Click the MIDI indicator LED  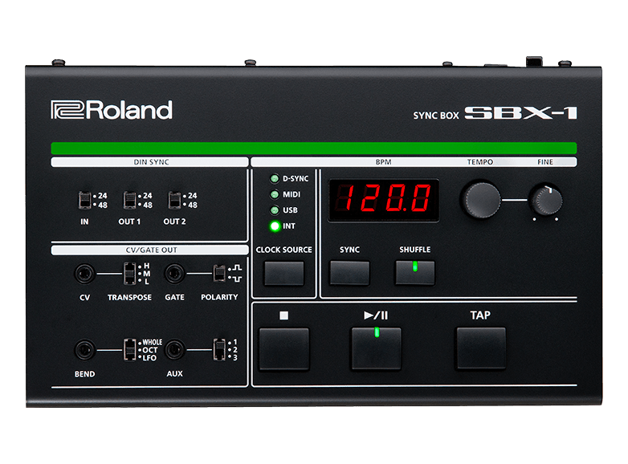click(x=275, y=194)
